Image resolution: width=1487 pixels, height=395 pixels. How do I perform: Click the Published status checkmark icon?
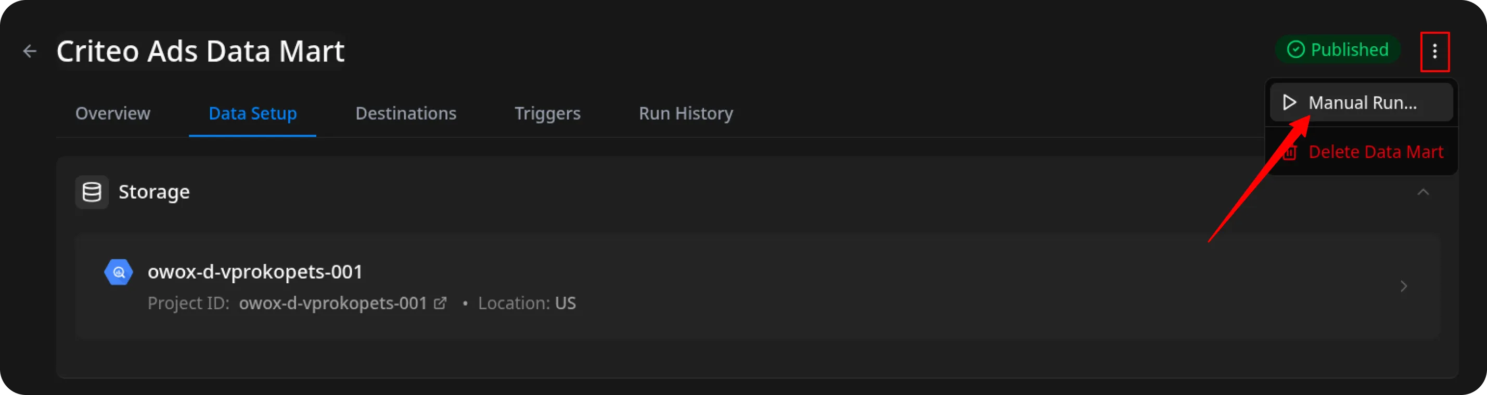pyautogui.click(x=1296, y=49)
